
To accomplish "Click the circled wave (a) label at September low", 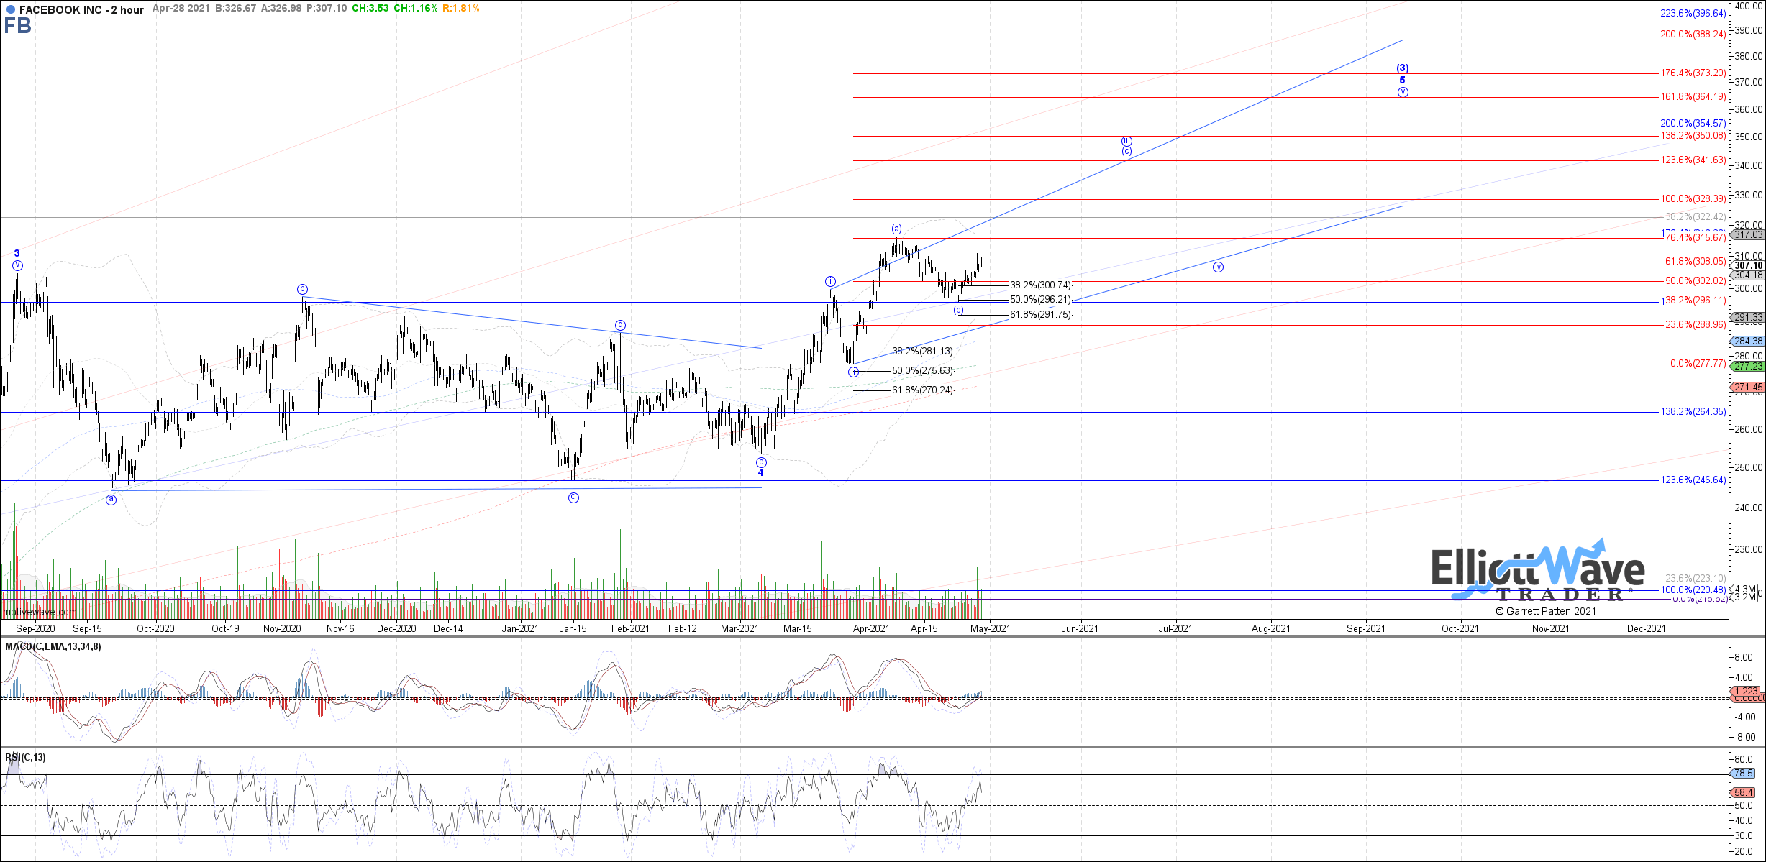I will (x=111, y=500).
